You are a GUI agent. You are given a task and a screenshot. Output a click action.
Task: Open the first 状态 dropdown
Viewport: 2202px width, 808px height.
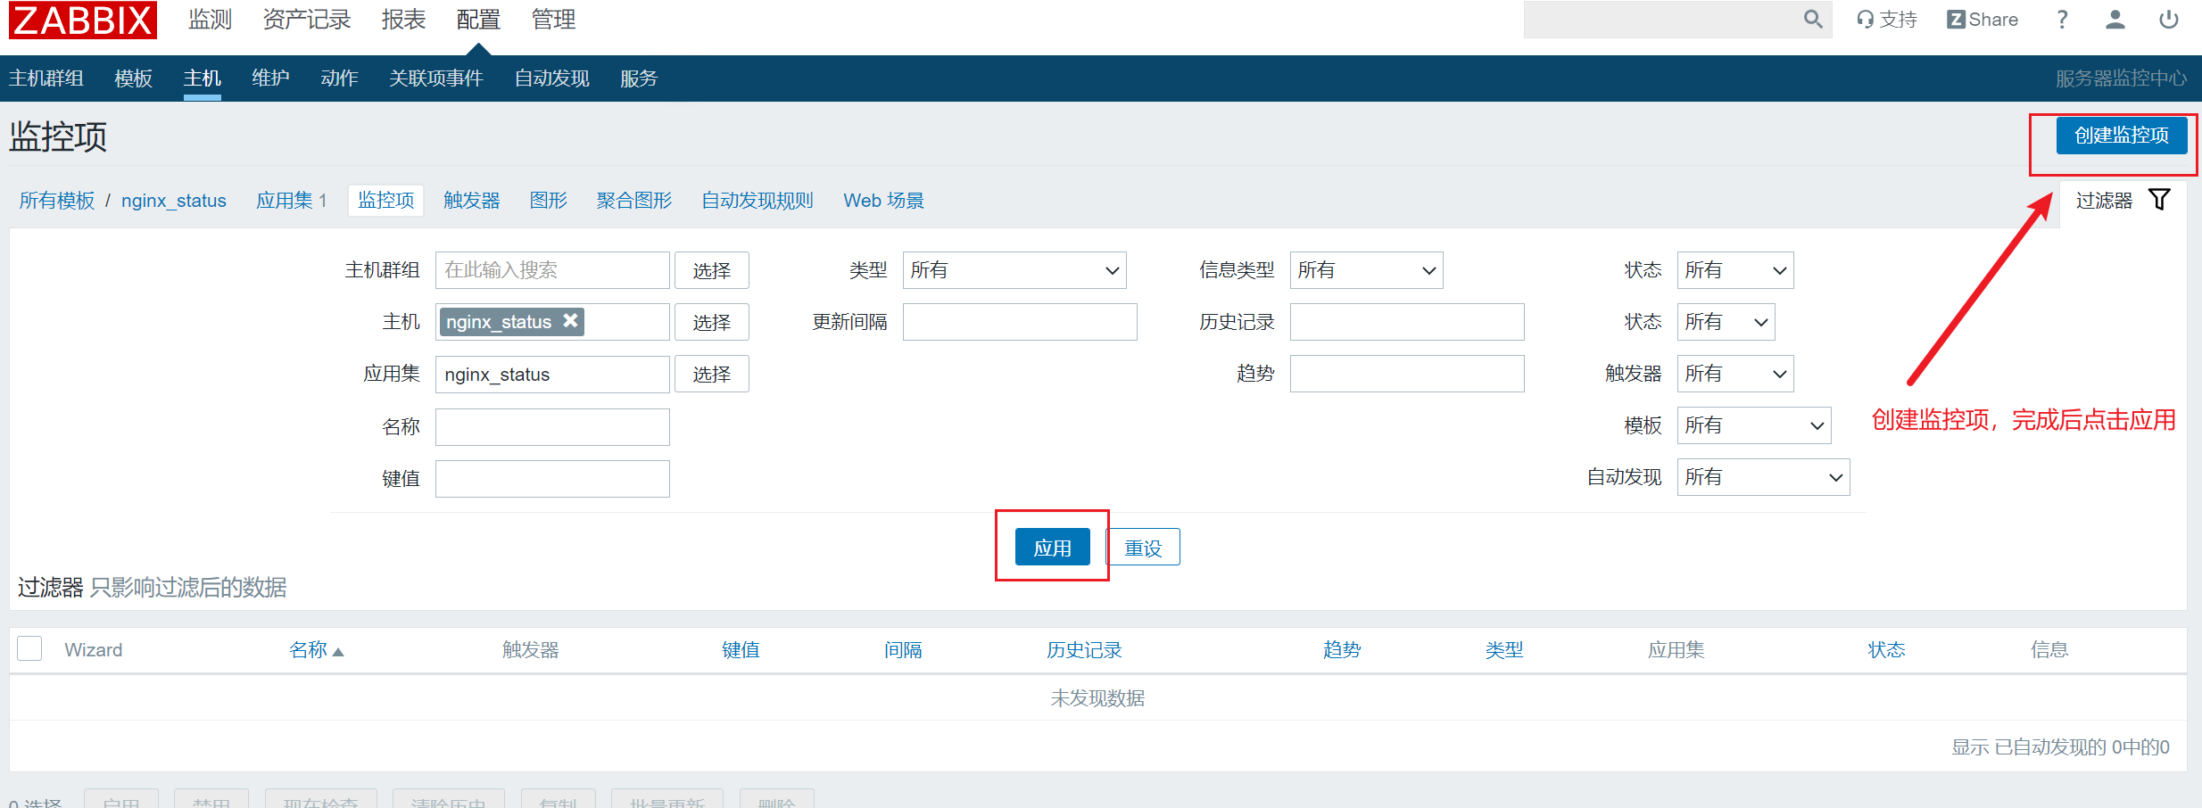pyautogui.click(x=1735, y=270)
